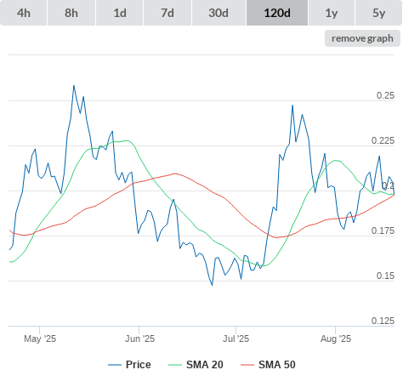The image size is (403, 387).
Task: Click the remove graph button
Action: point(362,38)
